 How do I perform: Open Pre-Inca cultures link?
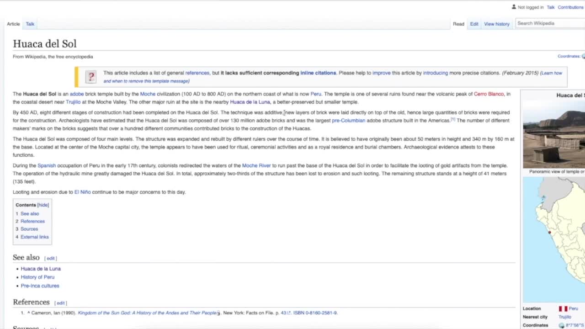[x=40, y=286]
